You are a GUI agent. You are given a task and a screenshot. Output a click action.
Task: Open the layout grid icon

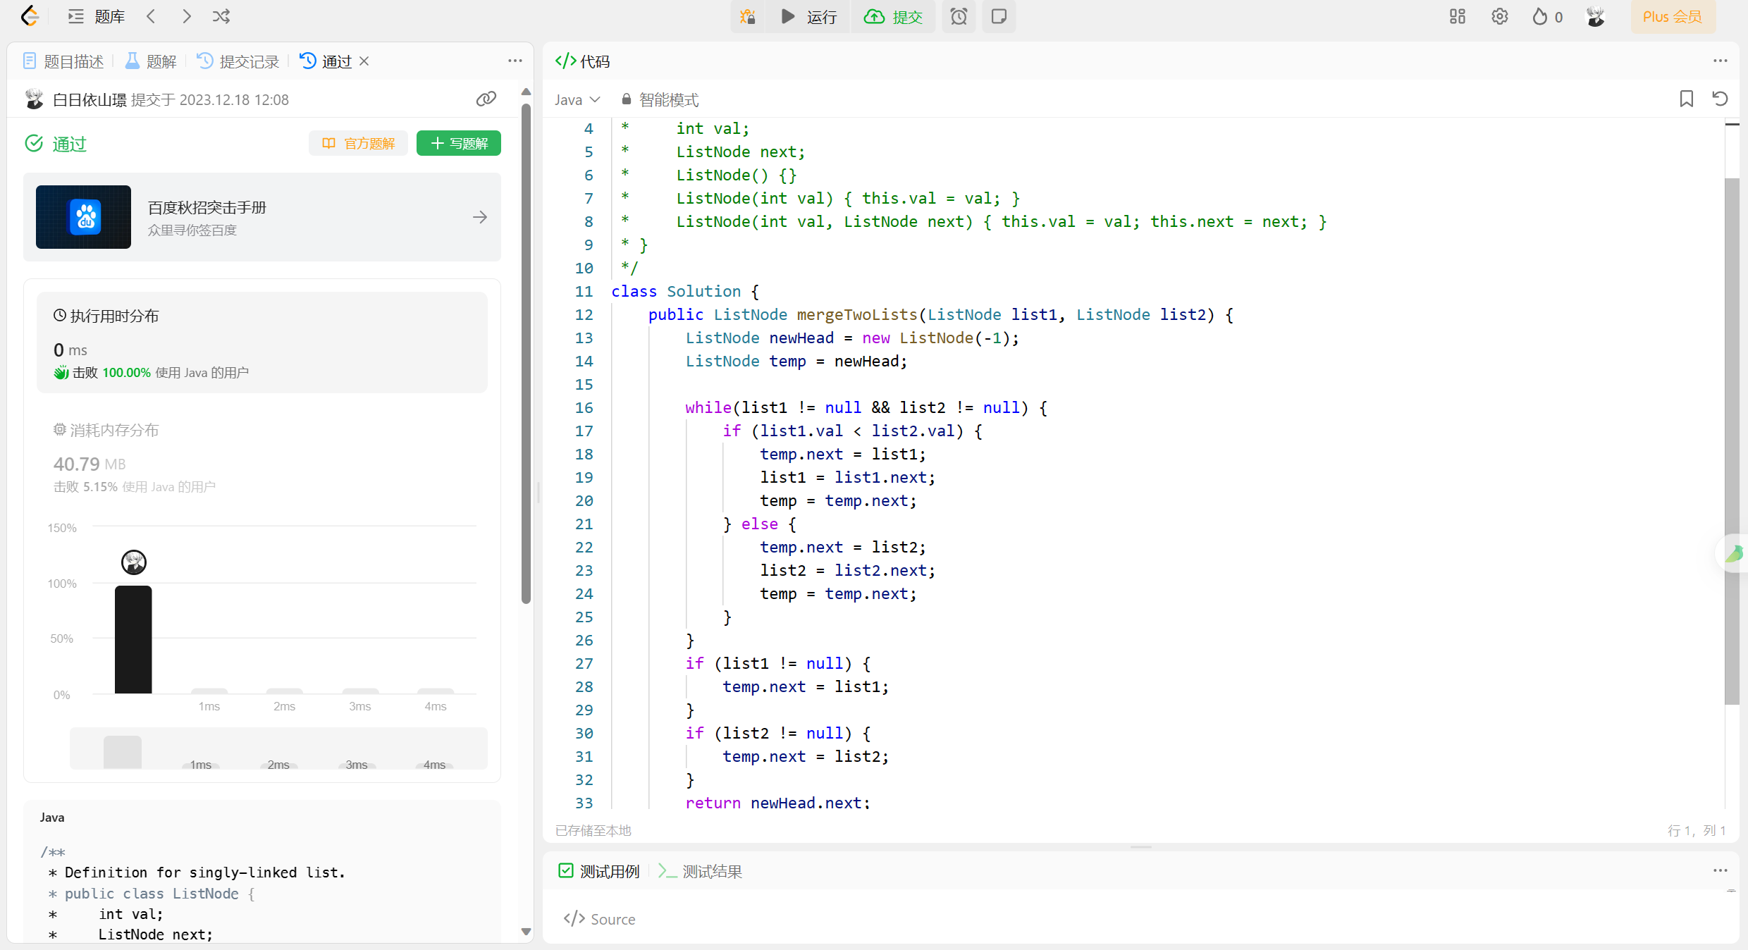click(1458, 16)
